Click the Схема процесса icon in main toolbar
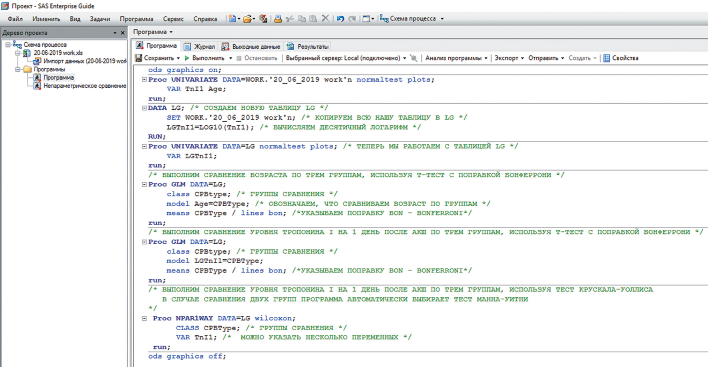 [x=384, y=18]
